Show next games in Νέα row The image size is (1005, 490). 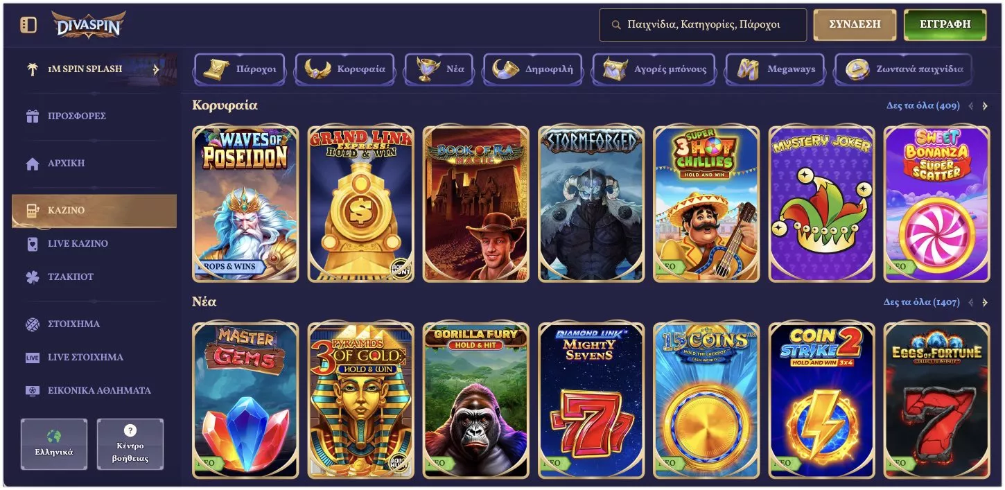(985, 303)
